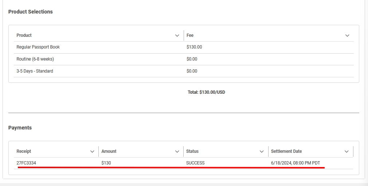Select the Regular Passport Book row
The image size is (368, 186).
38,47
